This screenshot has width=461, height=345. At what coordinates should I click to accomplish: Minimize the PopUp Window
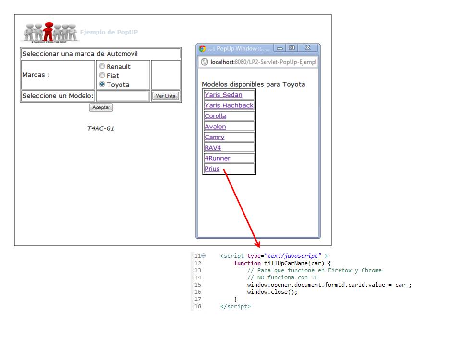(279, 48)
